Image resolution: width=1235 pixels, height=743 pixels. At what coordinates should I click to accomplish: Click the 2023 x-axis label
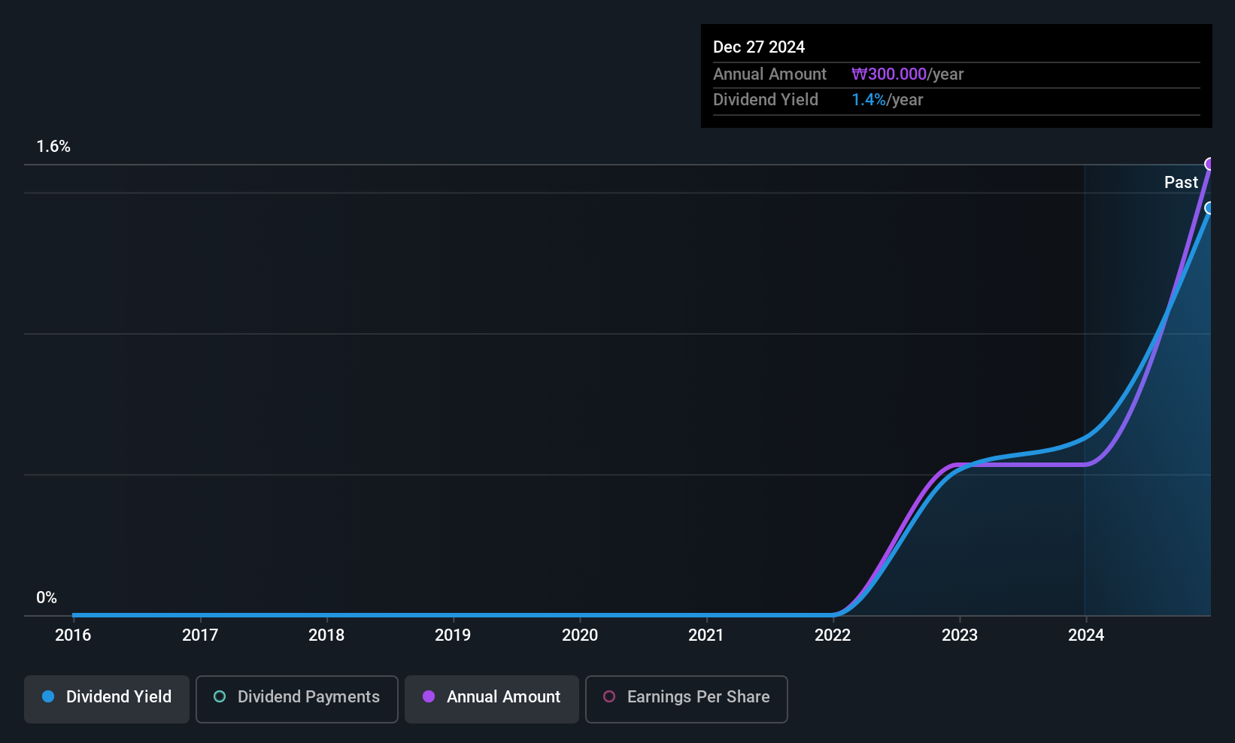[960, 635]
